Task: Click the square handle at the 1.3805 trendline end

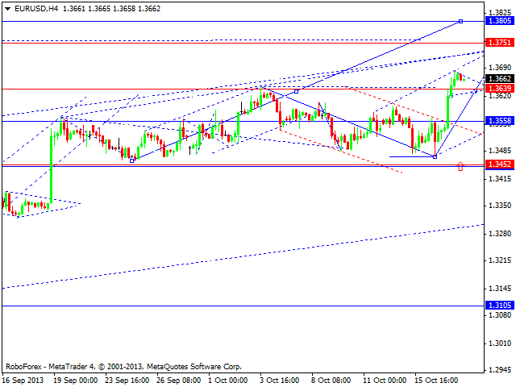Action: 460,22
